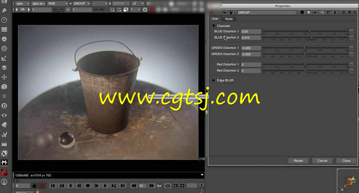Click the undo arrow icon in Properties header
The height and width of the screenshot is (193, 359).
(x=315, y=13)
